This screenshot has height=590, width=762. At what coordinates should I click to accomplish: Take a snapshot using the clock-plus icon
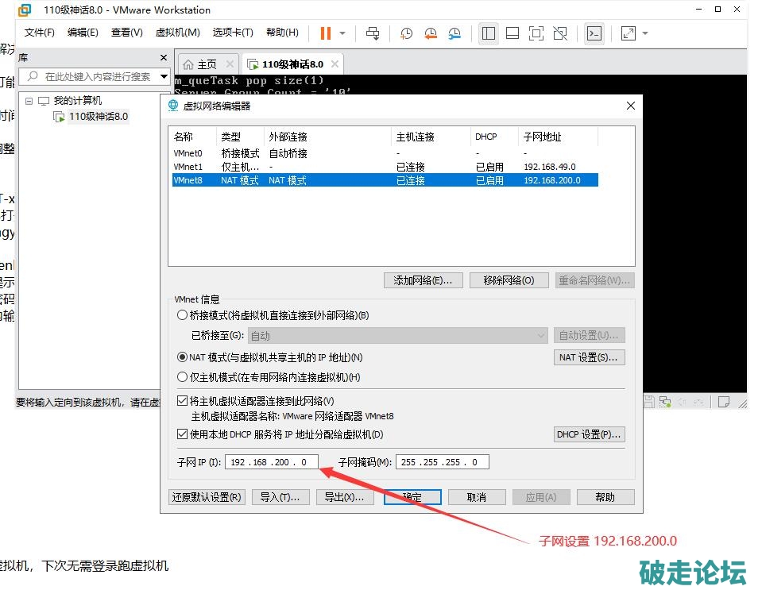point(406,33)
